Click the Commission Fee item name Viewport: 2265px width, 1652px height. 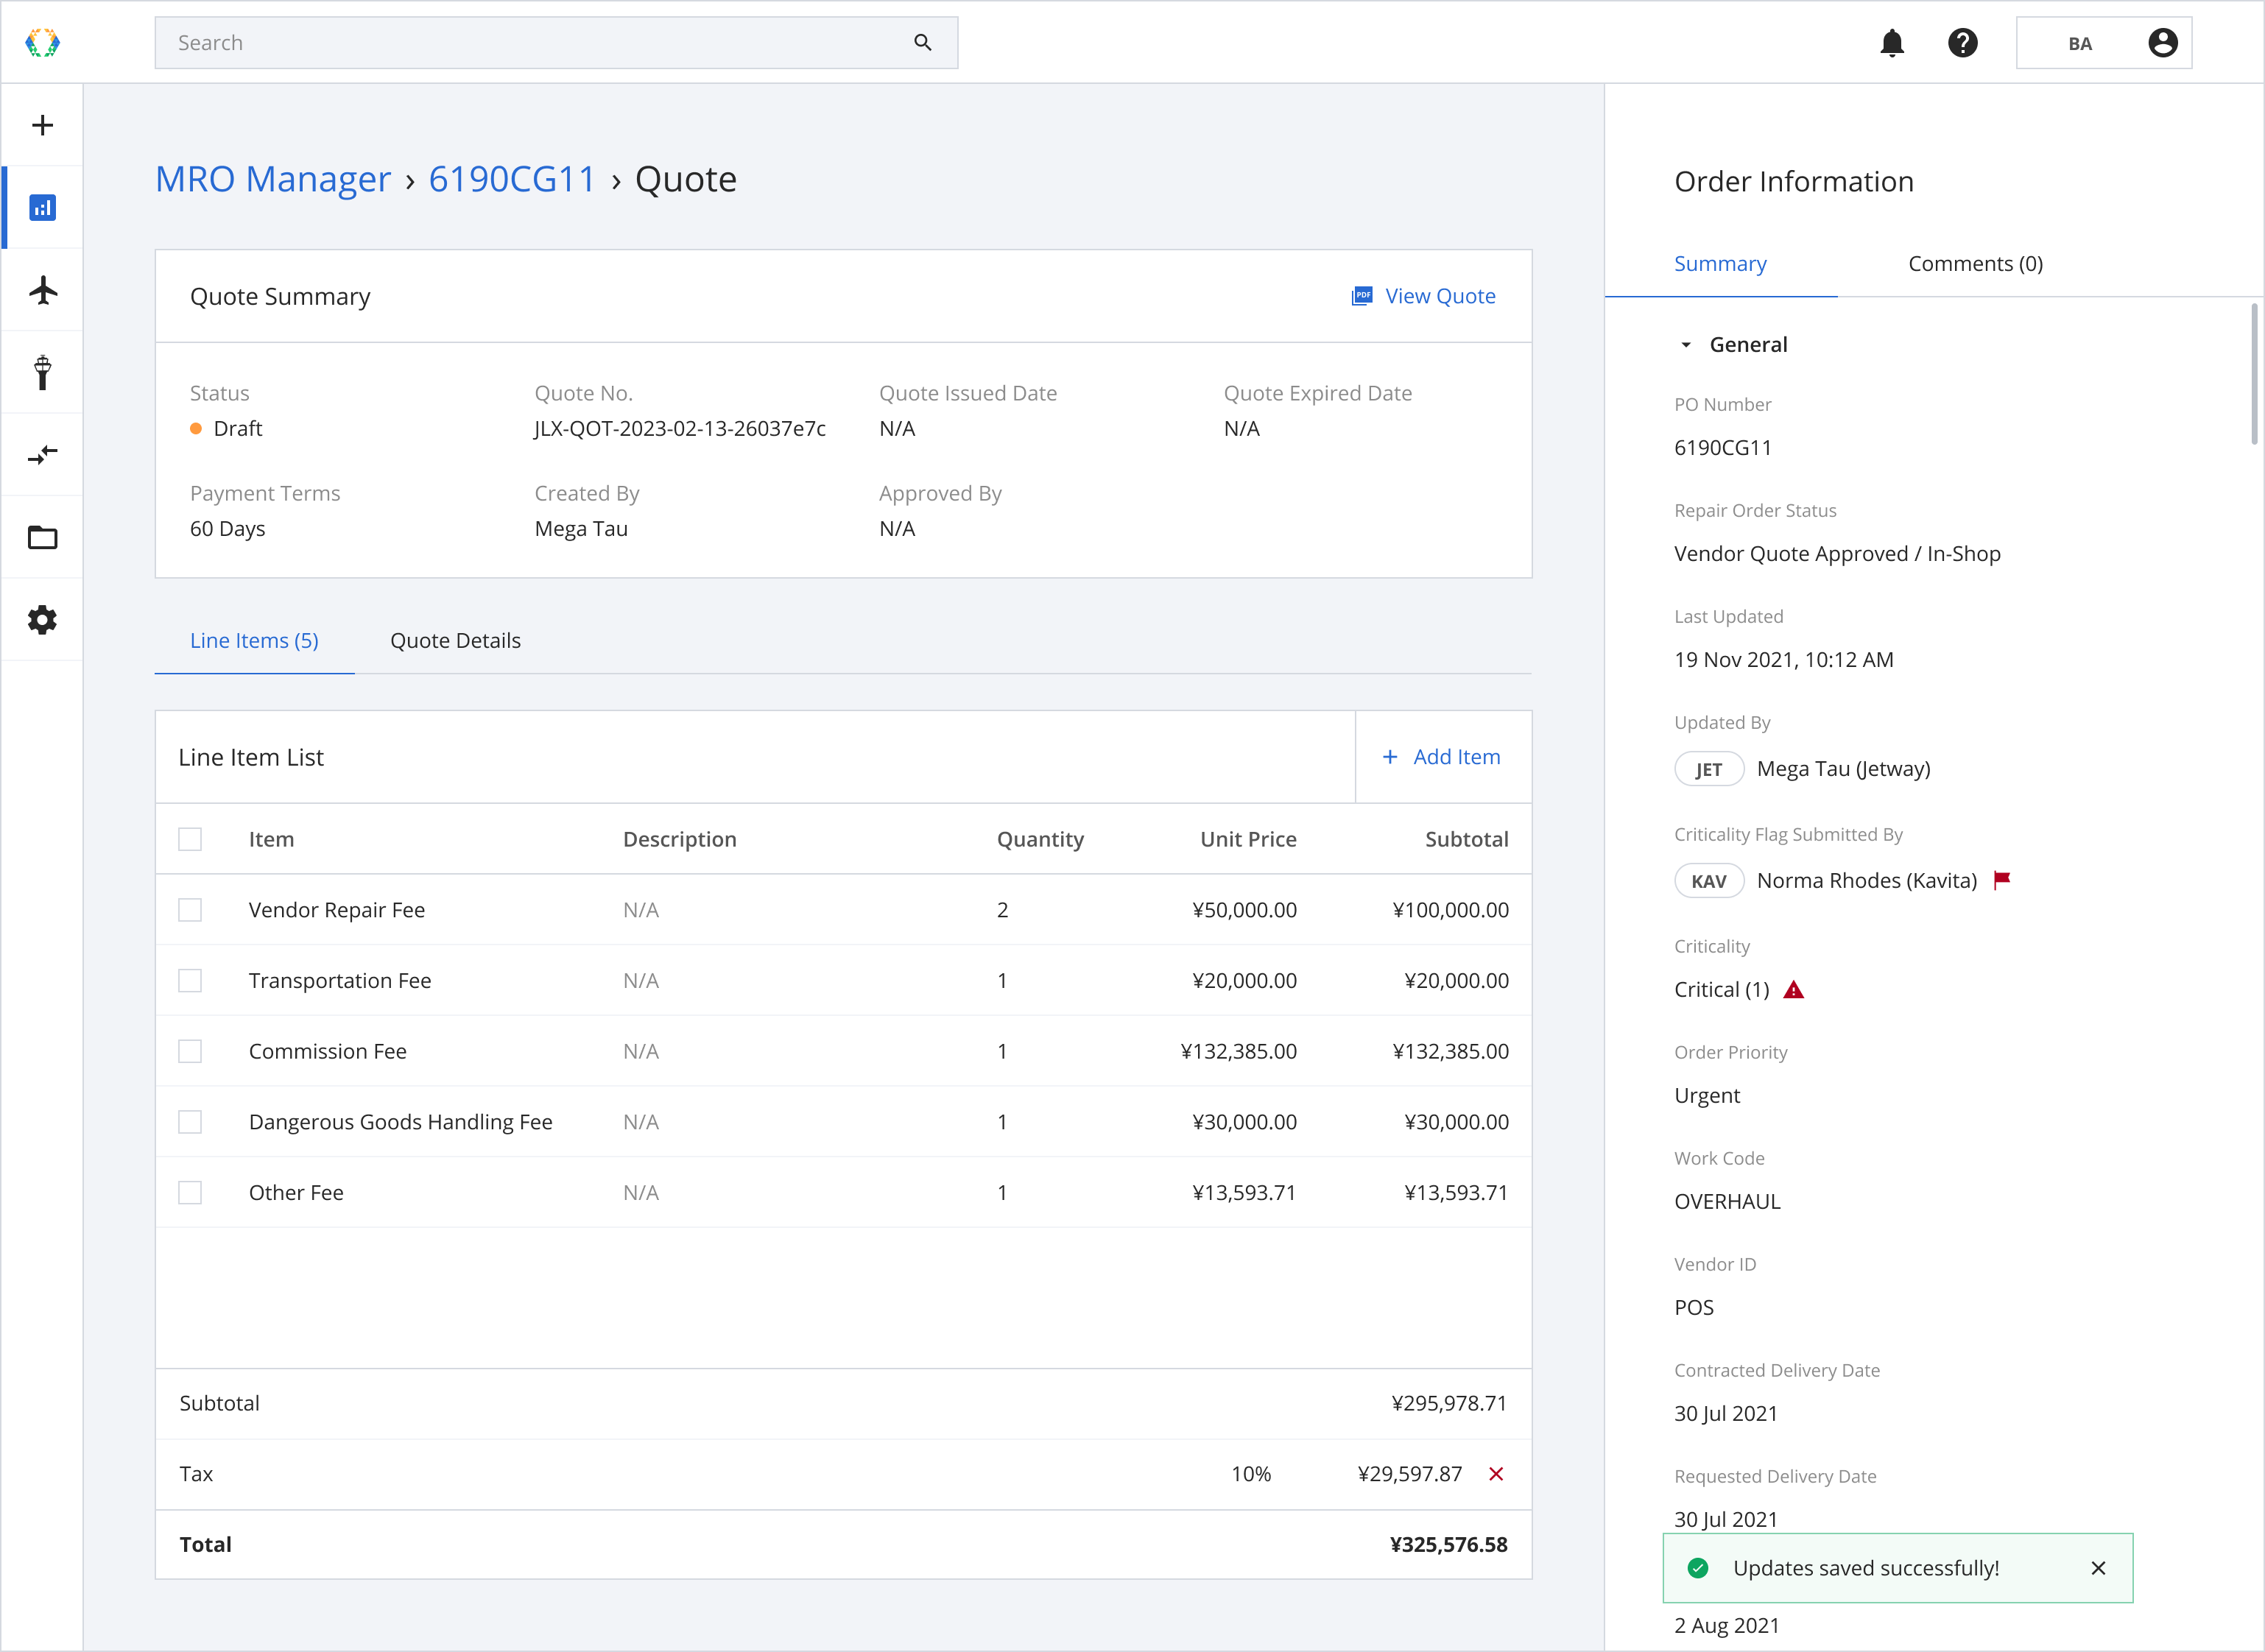point(328,1051)
